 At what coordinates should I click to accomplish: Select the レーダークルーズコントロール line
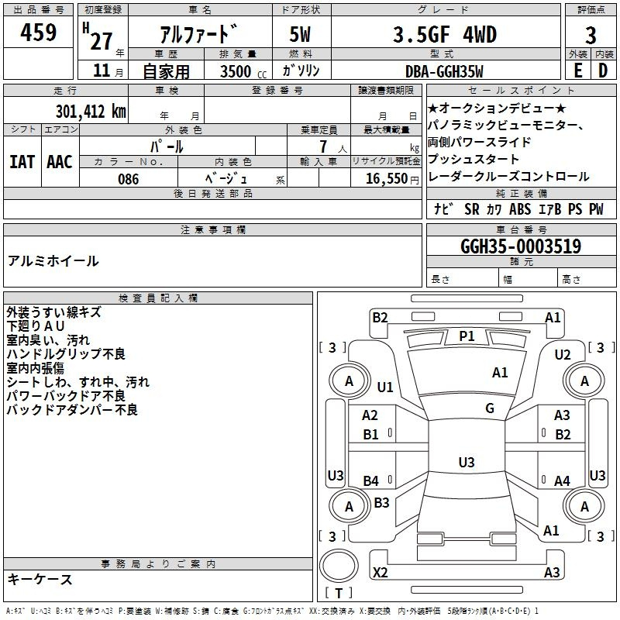(x=508, y=177)
